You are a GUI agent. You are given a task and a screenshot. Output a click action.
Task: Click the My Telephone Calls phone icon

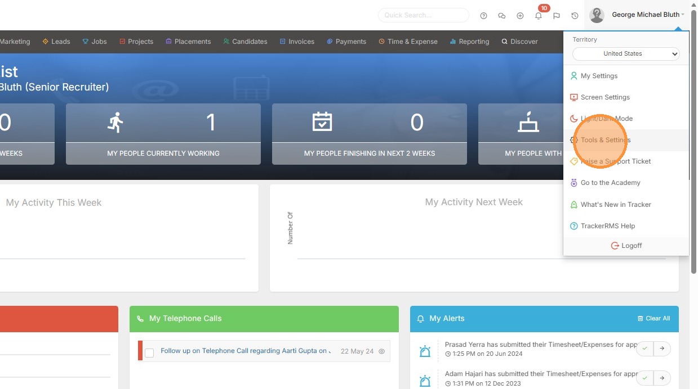pos(140,319)
